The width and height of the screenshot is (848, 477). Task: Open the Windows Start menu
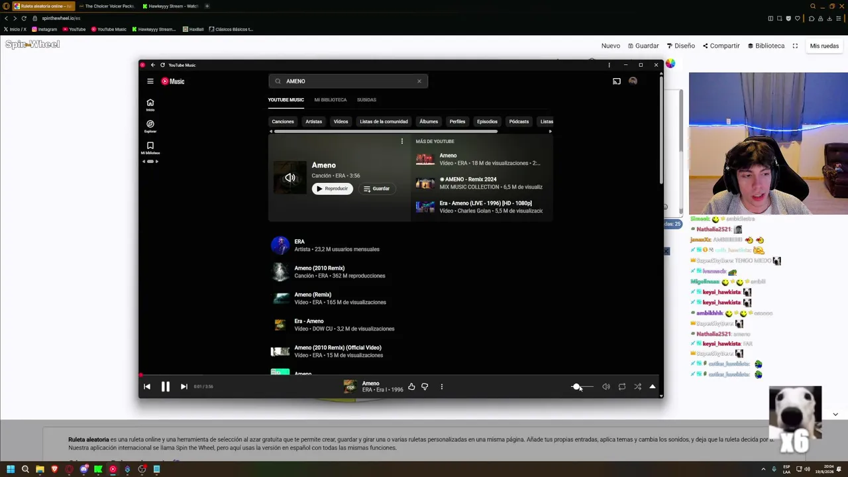[11, 470]
